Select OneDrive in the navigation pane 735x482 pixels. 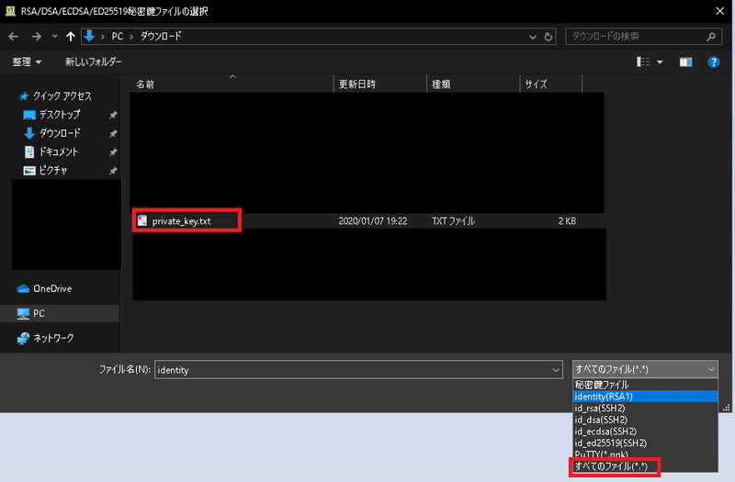44,288
